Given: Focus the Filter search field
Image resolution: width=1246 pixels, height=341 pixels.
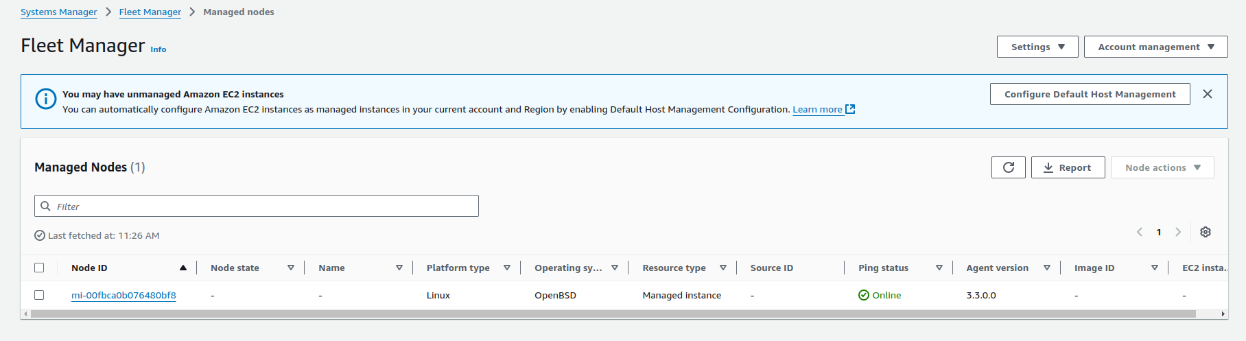Looking at the screenshot, I should pyautogui.click(x=261, y=206).
